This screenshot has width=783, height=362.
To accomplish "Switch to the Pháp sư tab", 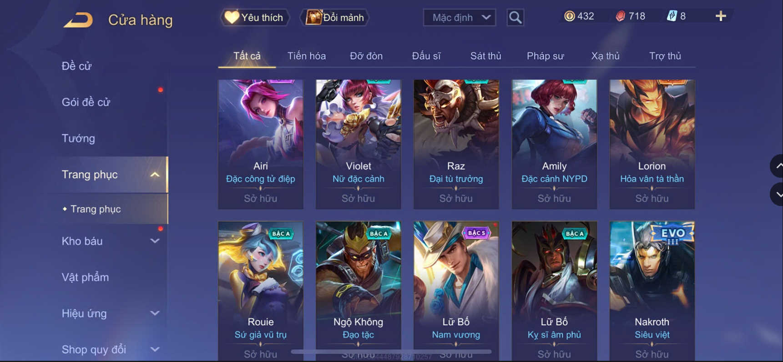I will tap(545, 56).
